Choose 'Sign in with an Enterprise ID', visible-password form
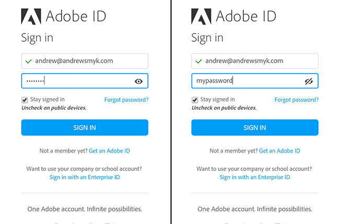340x224 pixels. (x=255, y=178)
